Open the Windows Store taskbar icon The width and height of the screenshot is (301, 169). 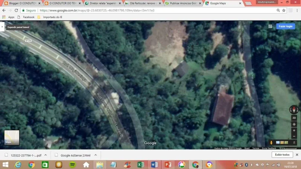(45, 164)
